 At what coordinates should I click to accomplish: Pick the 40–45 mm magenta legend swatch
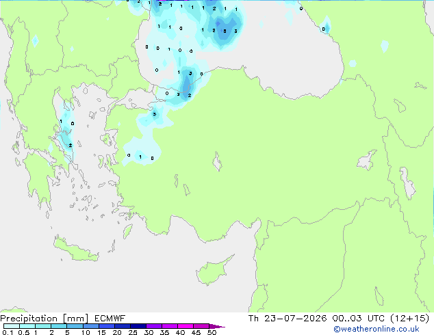click(186, 326)
